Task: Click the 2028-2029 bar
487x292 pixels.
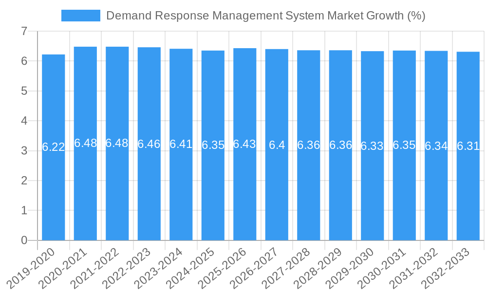Action: tap(341, 145)
